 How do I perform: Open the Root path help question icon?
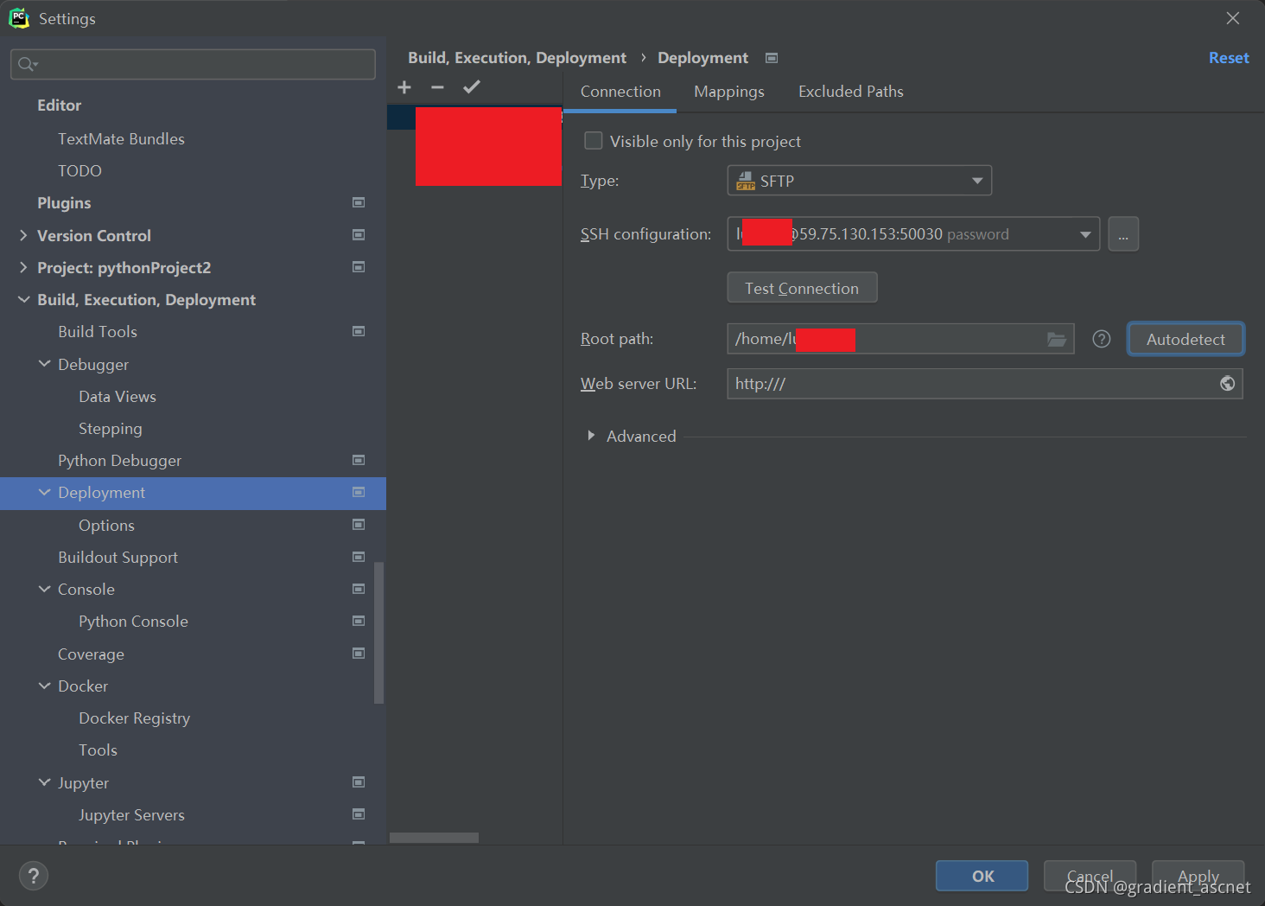coord(1102,339)
